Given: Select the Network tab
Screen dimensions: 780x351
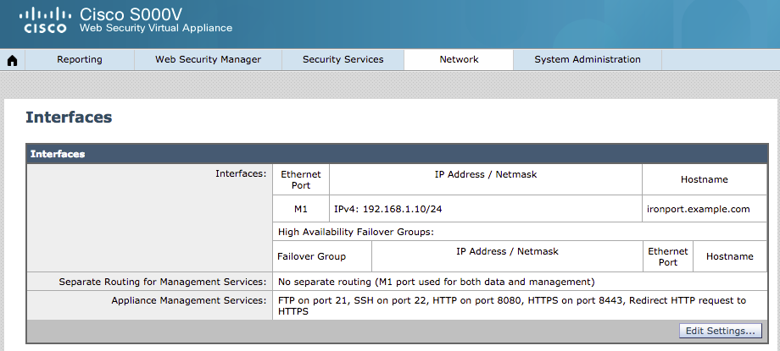Looking at the screenshot, I should point(459,60).
